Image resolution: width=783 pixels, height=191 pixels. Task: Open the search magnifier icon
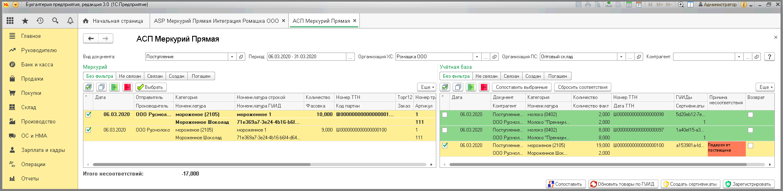pyautogui.click(x=55, y=21)
